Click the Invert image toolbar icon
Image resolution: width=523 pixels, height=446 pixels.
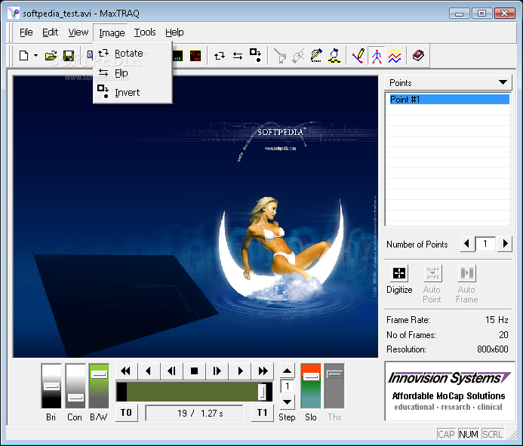point(256,55)
